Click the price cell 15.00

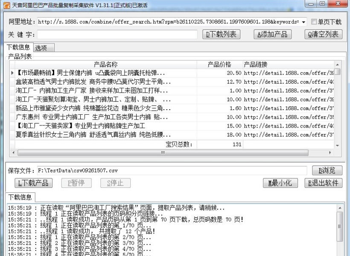coord(220,126)
